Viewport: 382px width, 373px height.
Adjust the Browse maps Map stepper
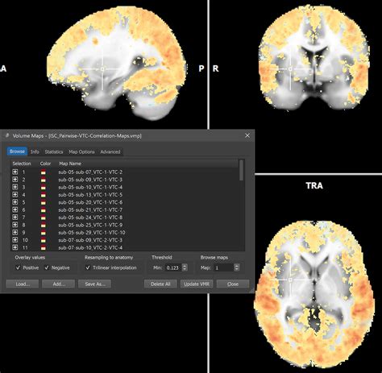[x=237, y=267]
